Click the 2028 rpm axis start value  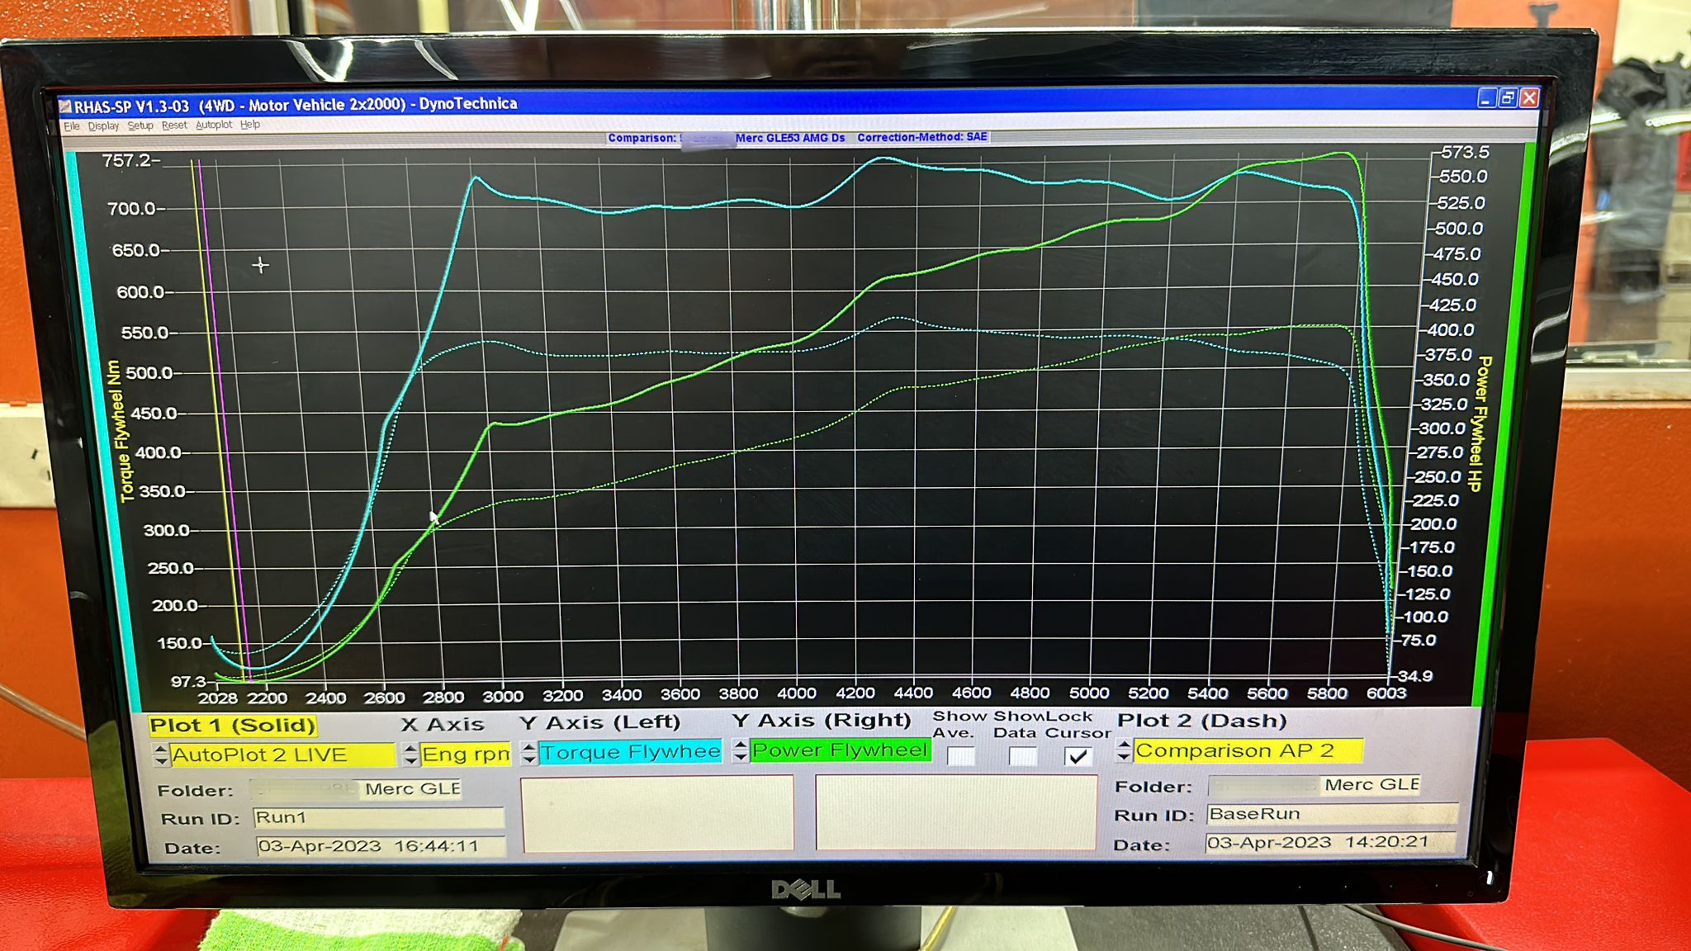(x=218, y=698)
